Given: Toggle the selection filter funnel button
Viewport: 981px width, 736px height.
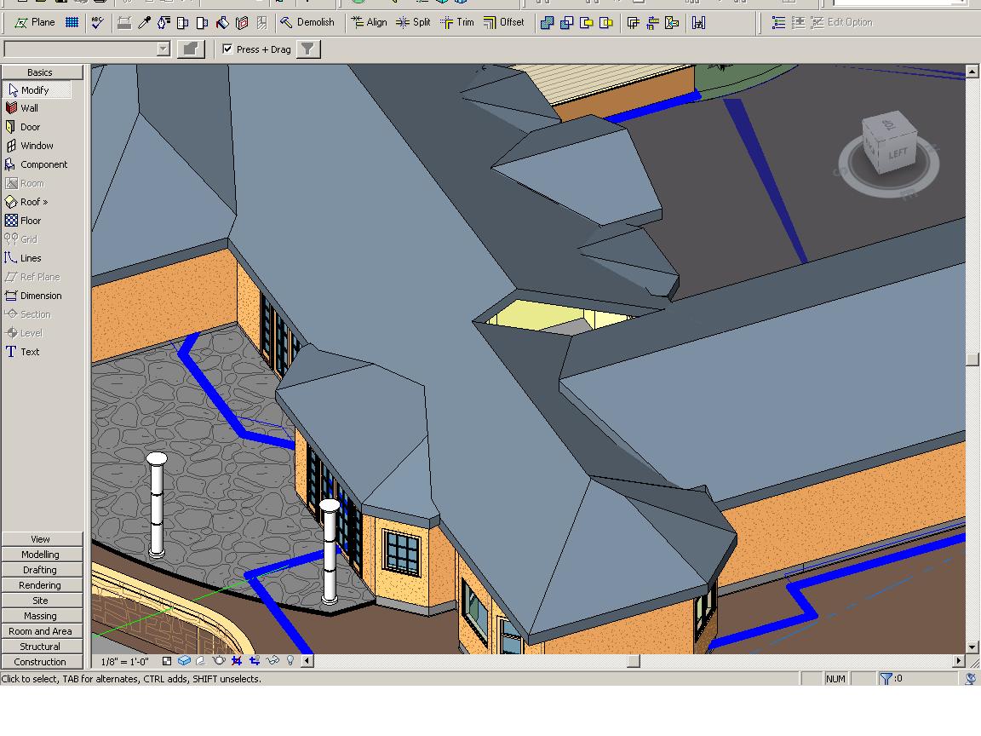Looking at the screenshot, I should tap(307, 49).
